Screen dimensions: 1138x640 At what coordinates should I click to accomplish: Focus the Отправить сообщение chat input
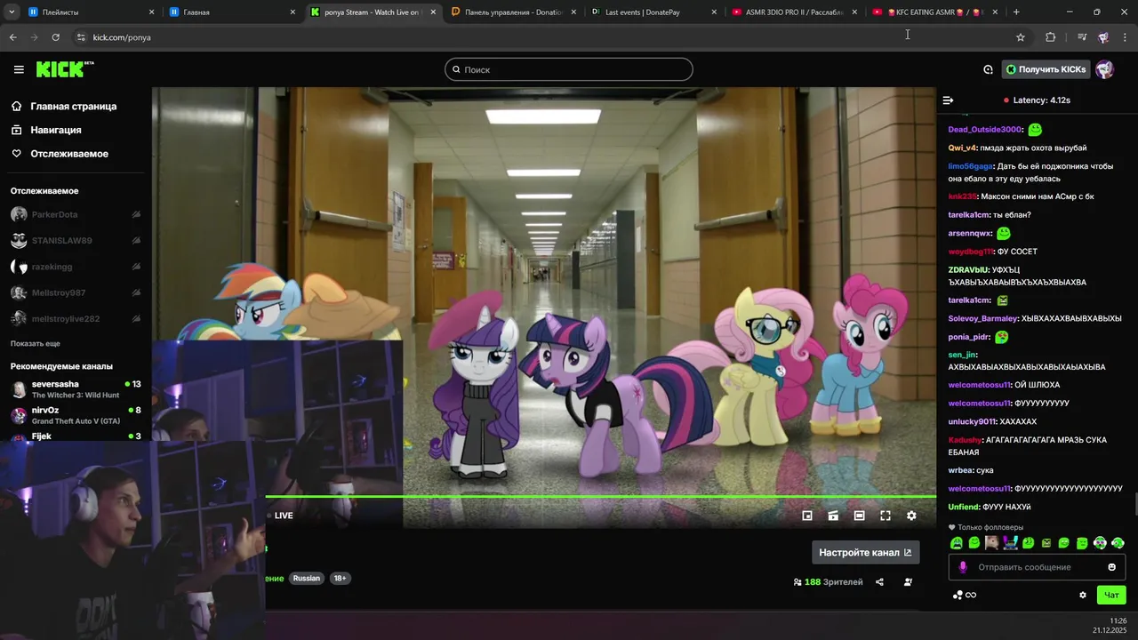pos(1037,567)
